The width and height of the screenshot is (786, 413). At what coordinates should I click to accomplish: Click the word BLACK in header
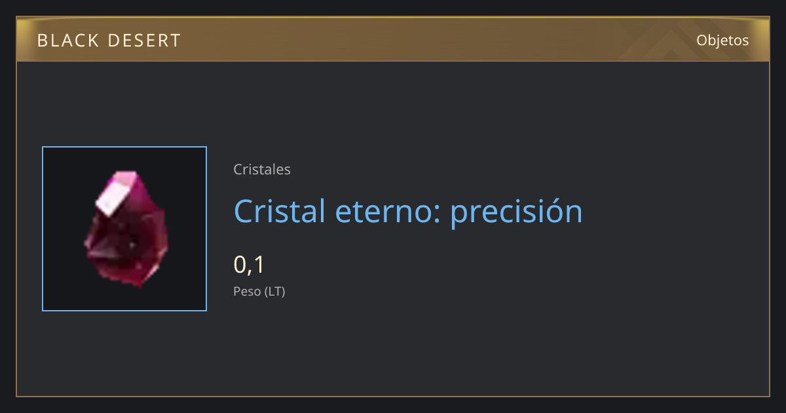tap(66, 41)
